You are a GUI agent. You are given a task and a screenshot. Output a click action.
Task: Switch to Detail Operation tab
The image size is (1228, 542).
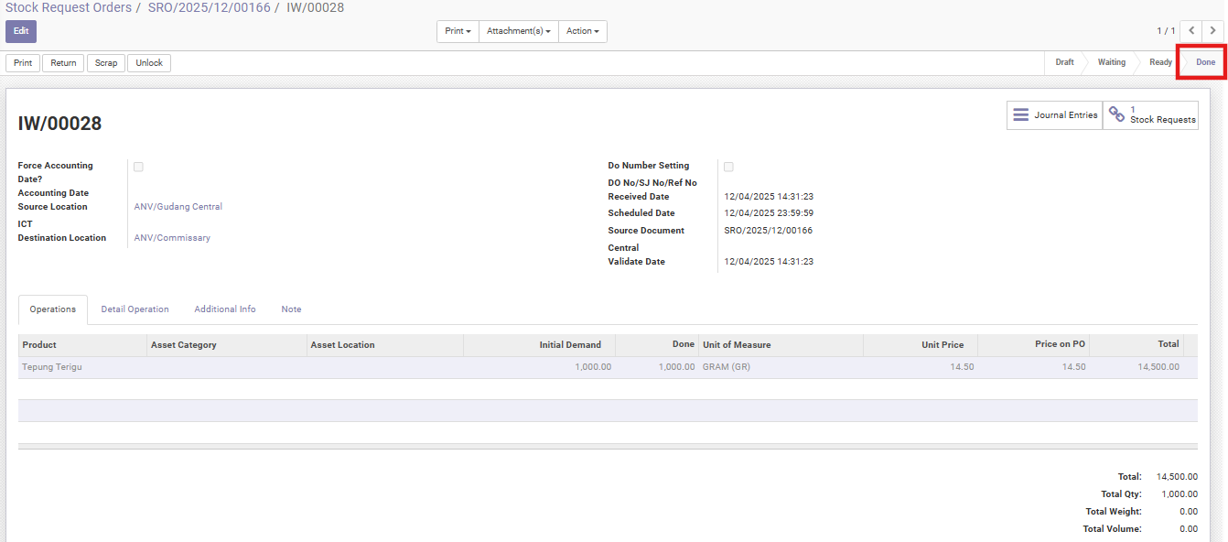[135, 309]
